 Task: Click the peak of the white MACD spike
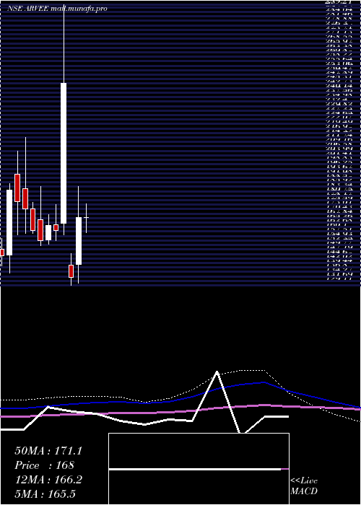pos(217,372)
